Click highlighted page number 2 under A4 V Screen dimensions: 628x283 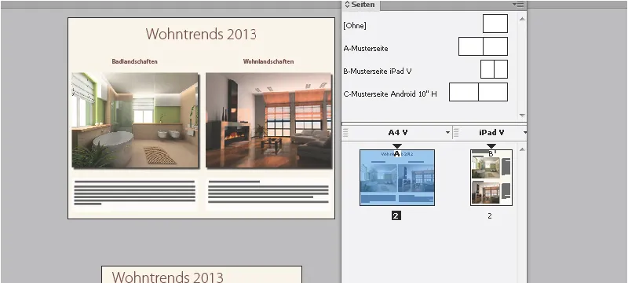(396, 216)
